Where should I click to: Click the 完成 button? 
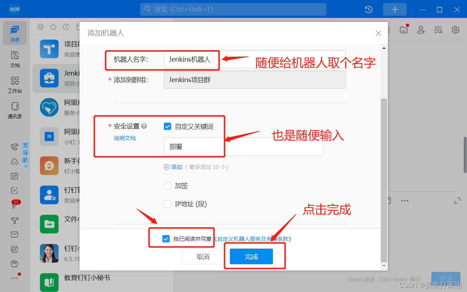tap(251, 257)
